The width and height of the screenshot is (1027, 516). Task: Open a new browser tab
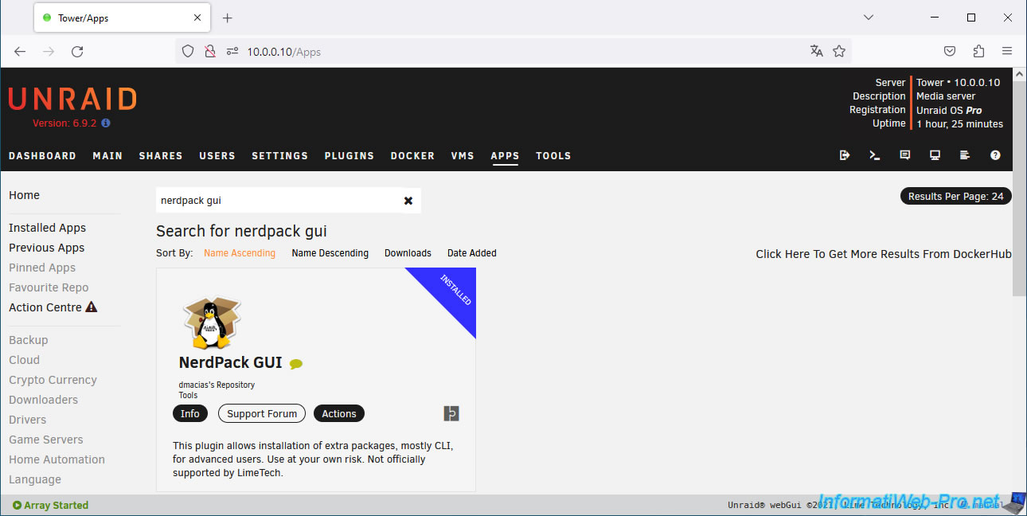228,18
